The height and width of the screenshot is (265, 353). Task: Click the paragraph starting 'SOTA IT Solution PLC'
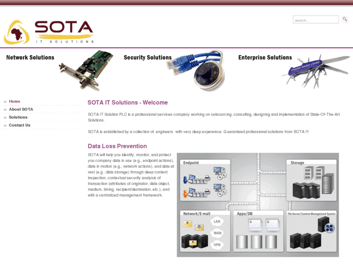click(x=214, y=117)
